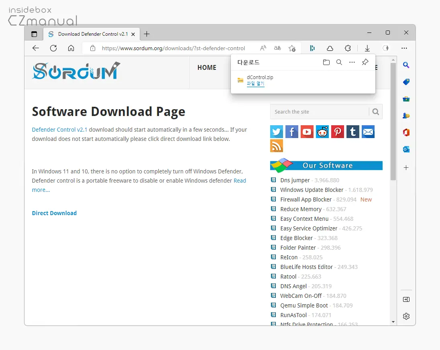The image size is (440, 350).
Task: Open the downloads folder icon in popup
Action: (x=326, y=62)
